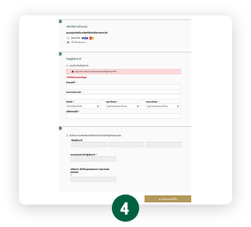
Task: Select the credit card payment radio button
Action: (68, 38)
